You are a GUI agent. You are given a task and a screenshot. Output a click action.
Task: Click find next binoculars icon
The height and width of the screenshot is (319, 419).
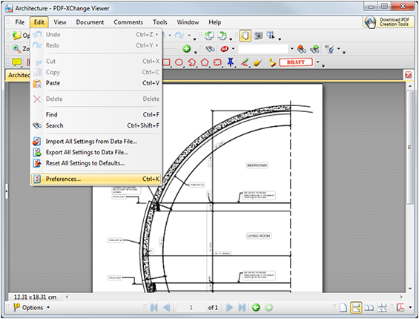pos(314,49)
